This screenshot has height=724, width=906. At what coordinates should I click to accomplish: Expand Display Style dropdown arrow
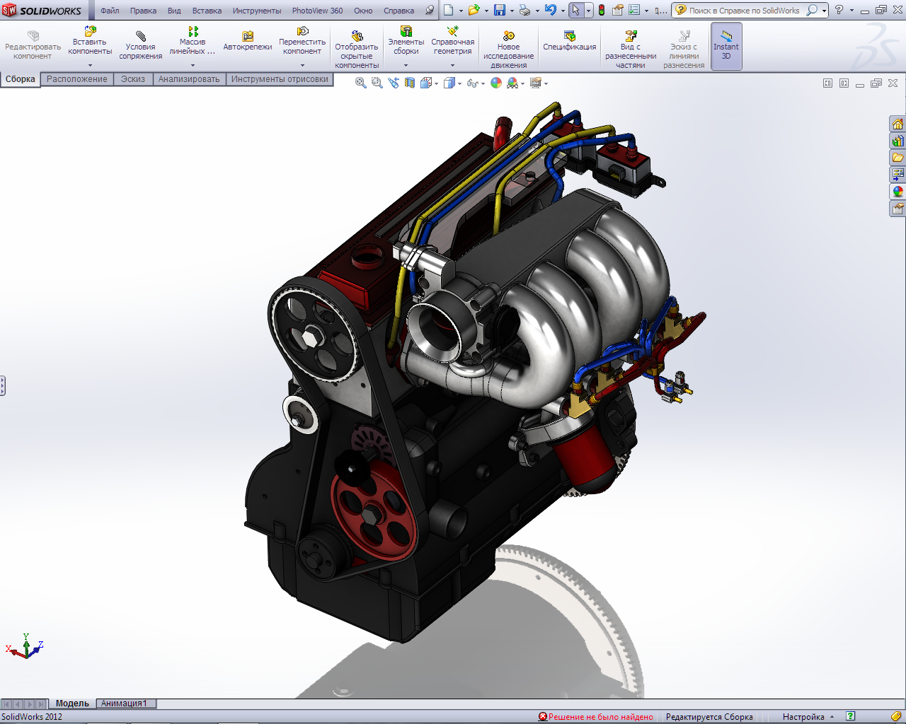point(459,83)
